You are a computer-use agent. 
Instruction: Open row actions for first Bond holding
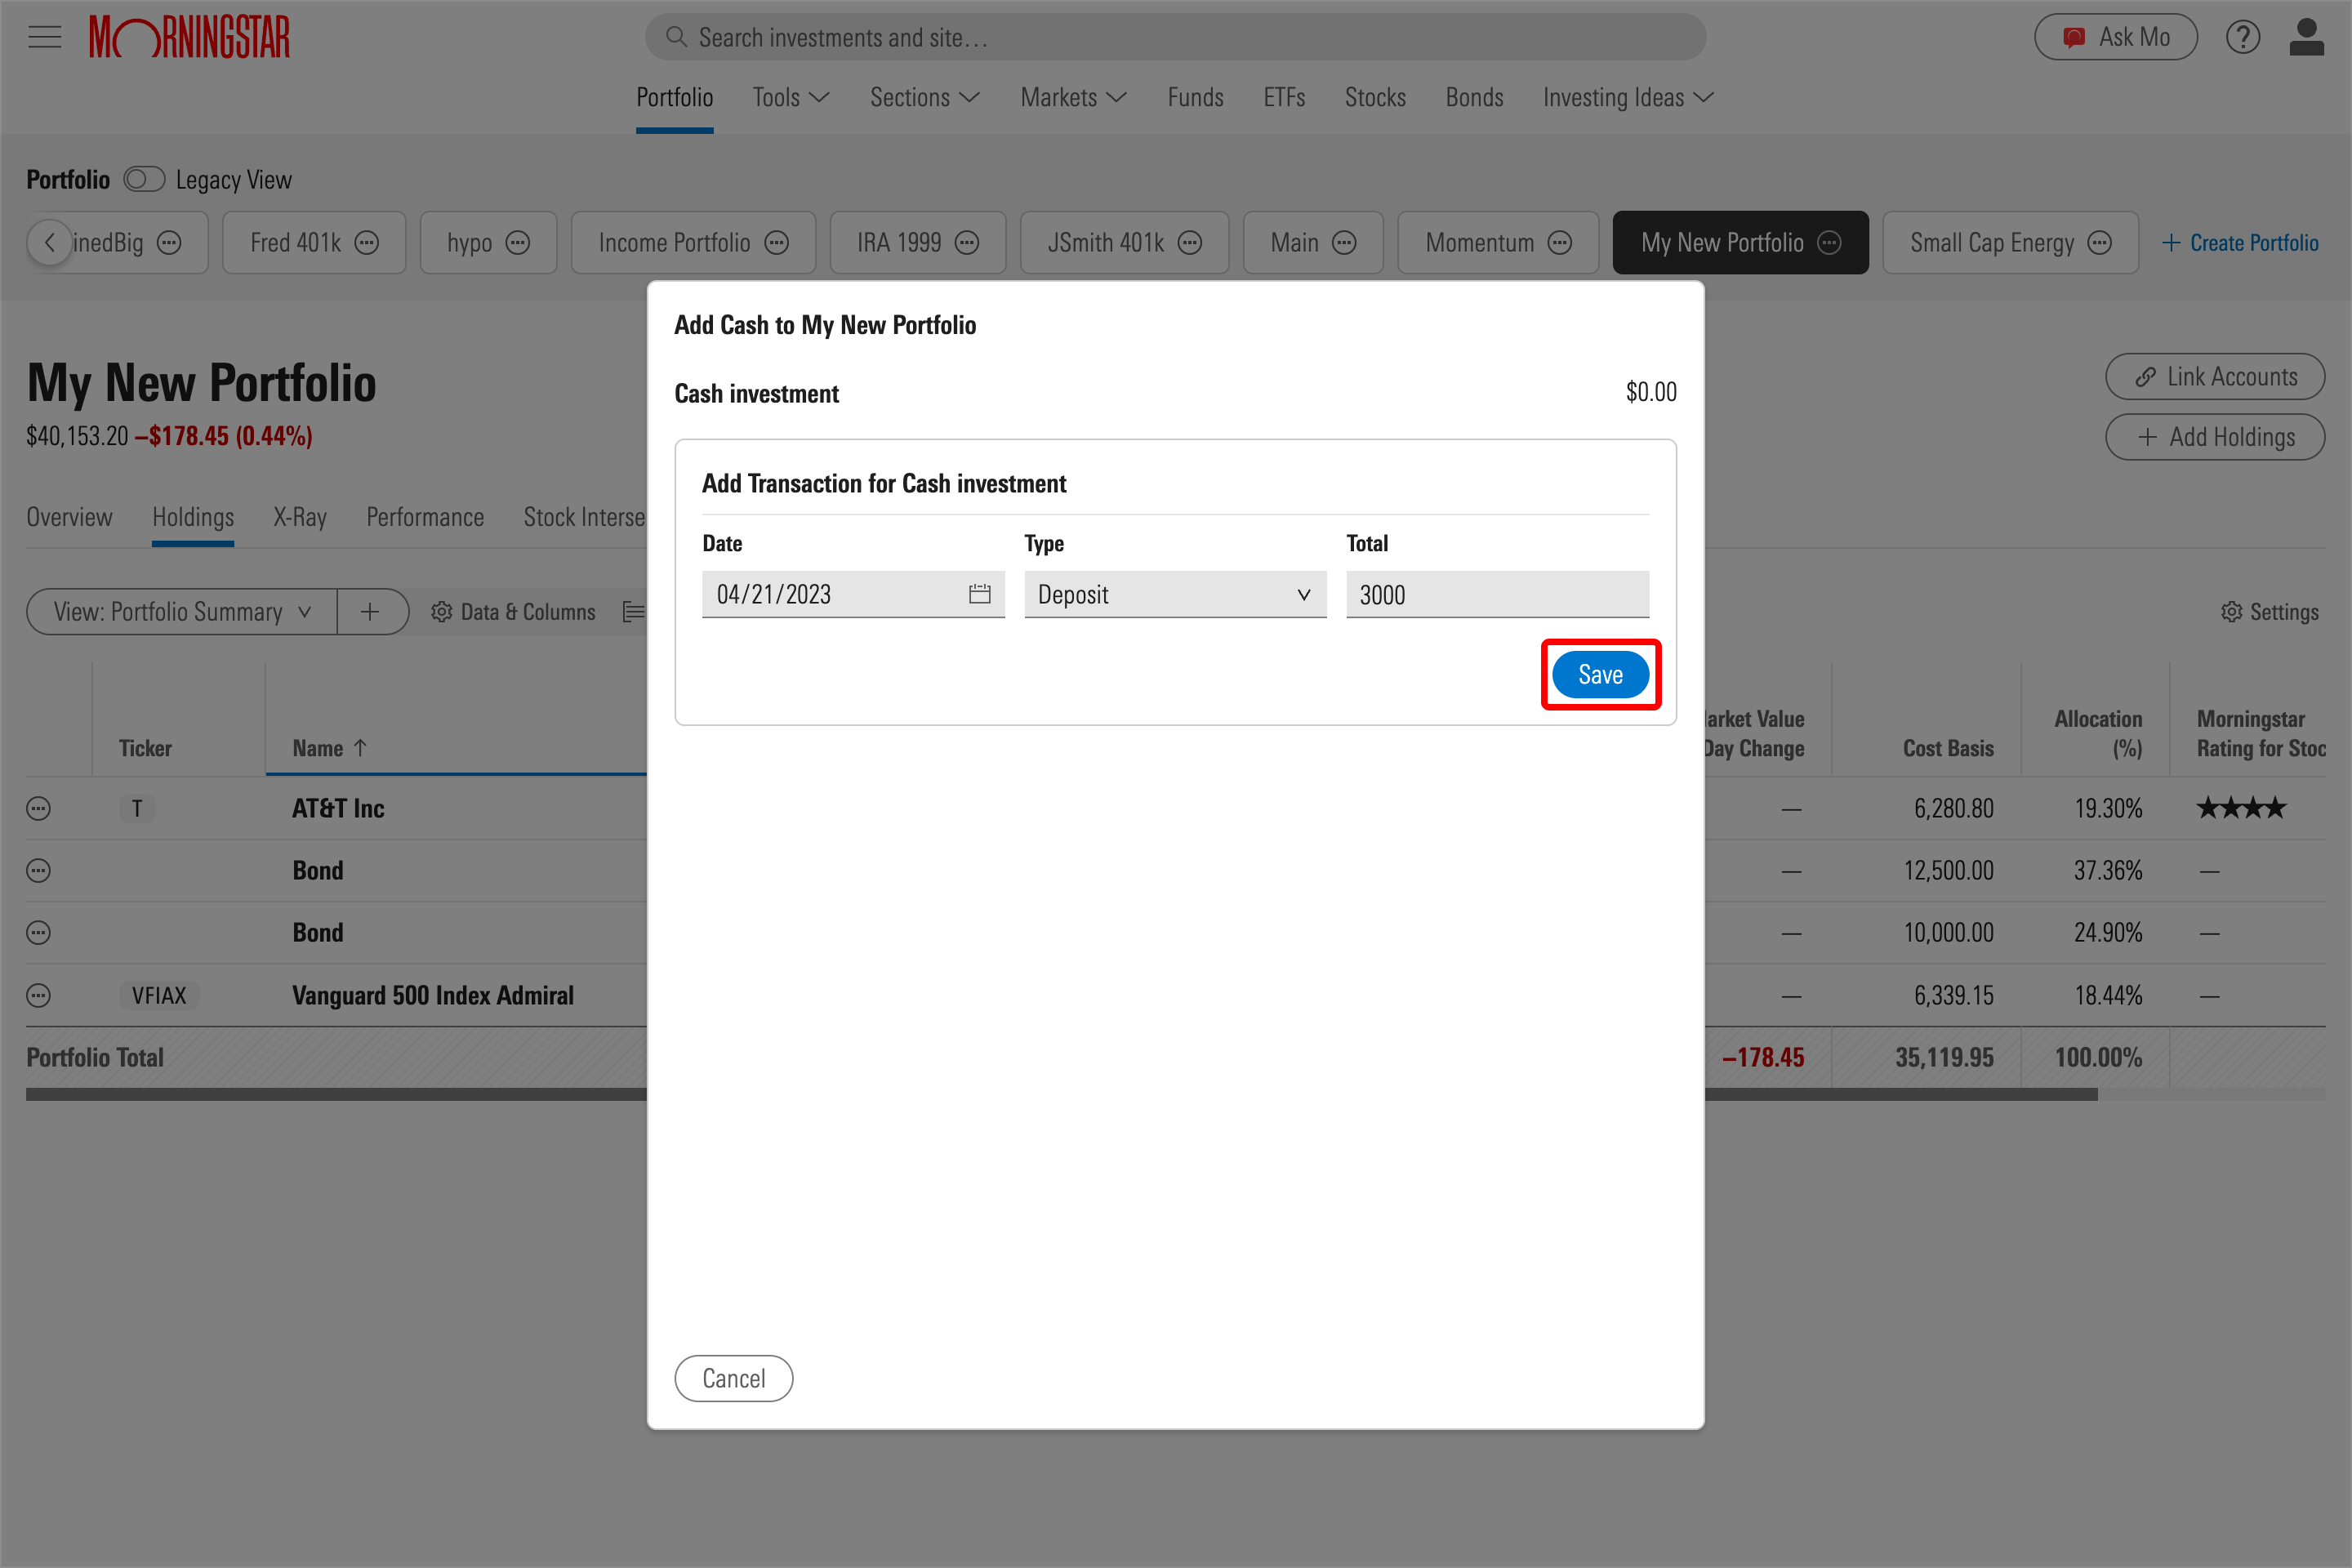pyautogui.click(x=38, y=871)
